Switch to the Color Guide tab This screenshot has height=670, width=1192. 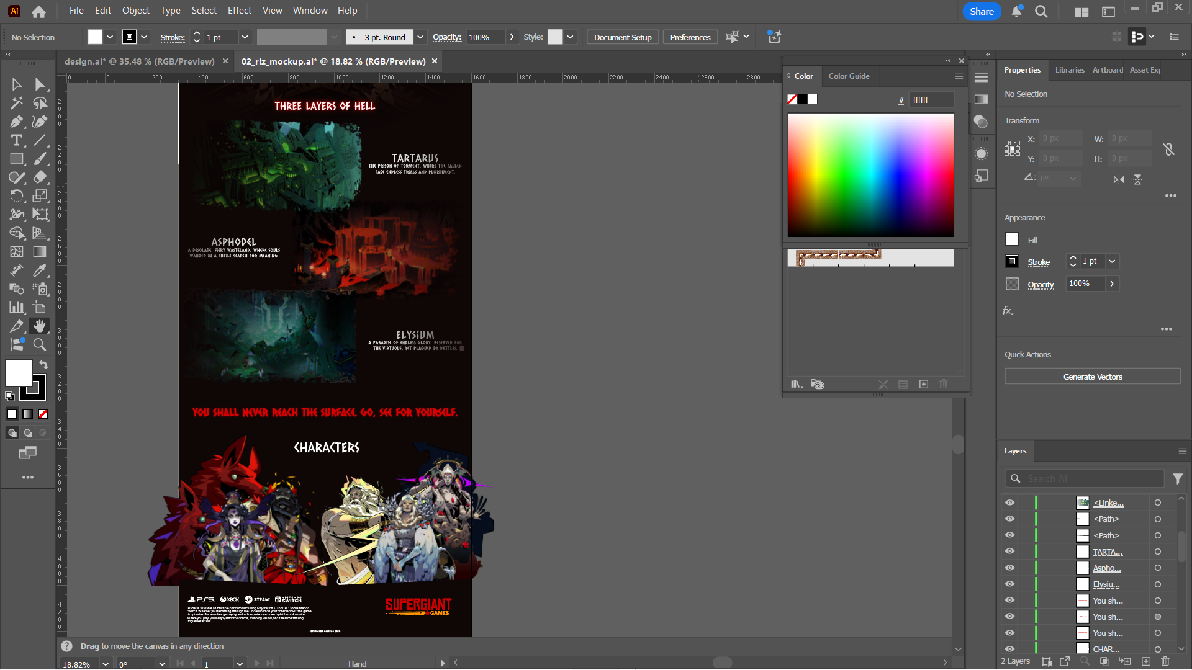pyautogui.click(x=849, y=76)
